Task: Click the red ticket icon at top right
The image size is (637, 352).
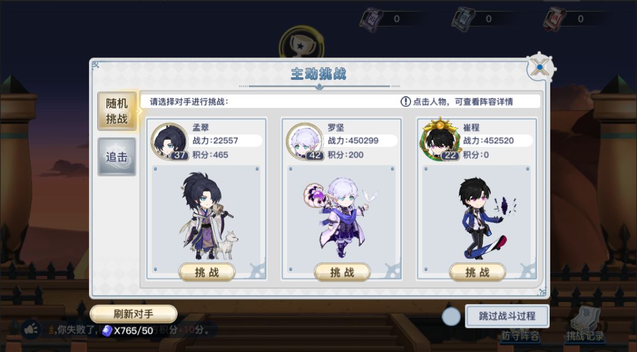Action: pos(554,19)
